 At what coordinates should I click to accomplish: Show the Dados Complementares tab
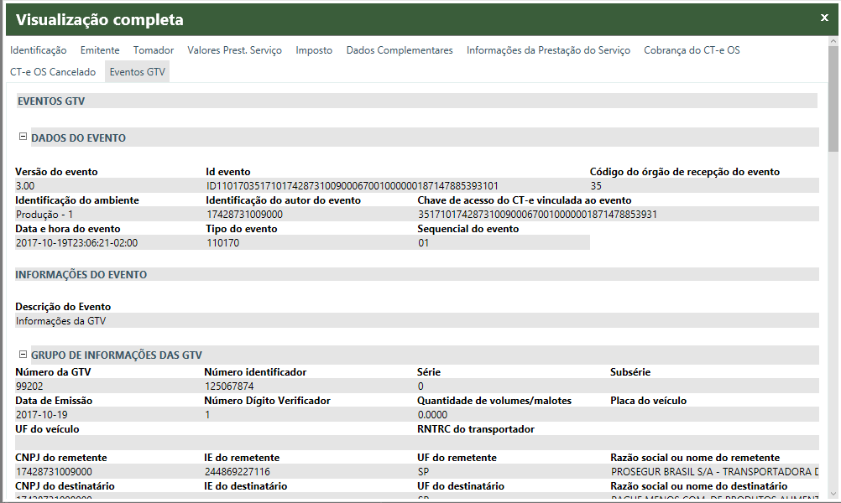point(400,50)
